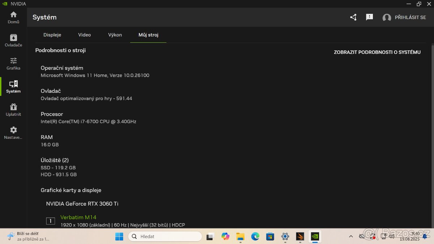Open the feedback icon next to share
434x244 pixels.
click(x=369, y=17)
